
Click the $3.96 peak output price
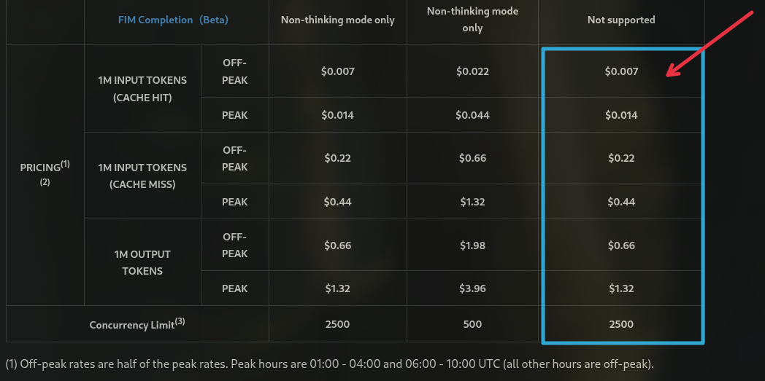(472, 288)
